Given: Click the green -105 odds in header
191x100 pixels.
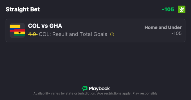Looking at the screenshot, I should 168,9.
